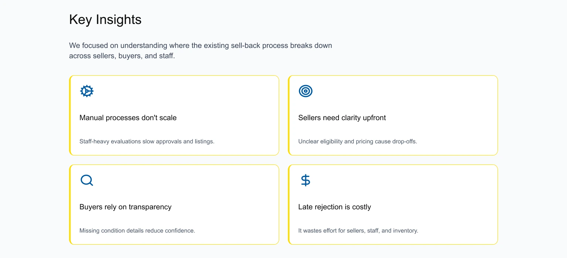Click "Unclear eligibility and pricing" description text
Image resolution: width=567 pixels, height=258 pixels.
tap(357, 142)
